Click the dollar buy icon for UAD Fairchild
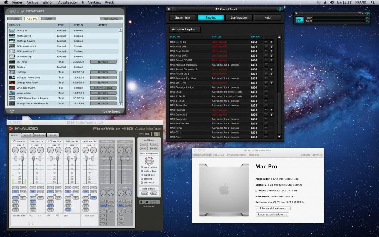The height and width of the screenshot is (237, 379). pyautogui.click(x=271, y=110)
